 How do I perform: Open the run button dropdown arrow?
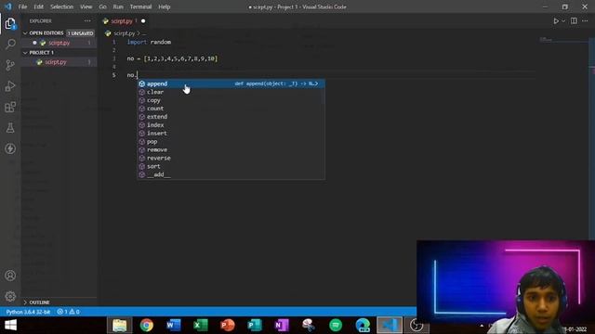pos(563,21)
